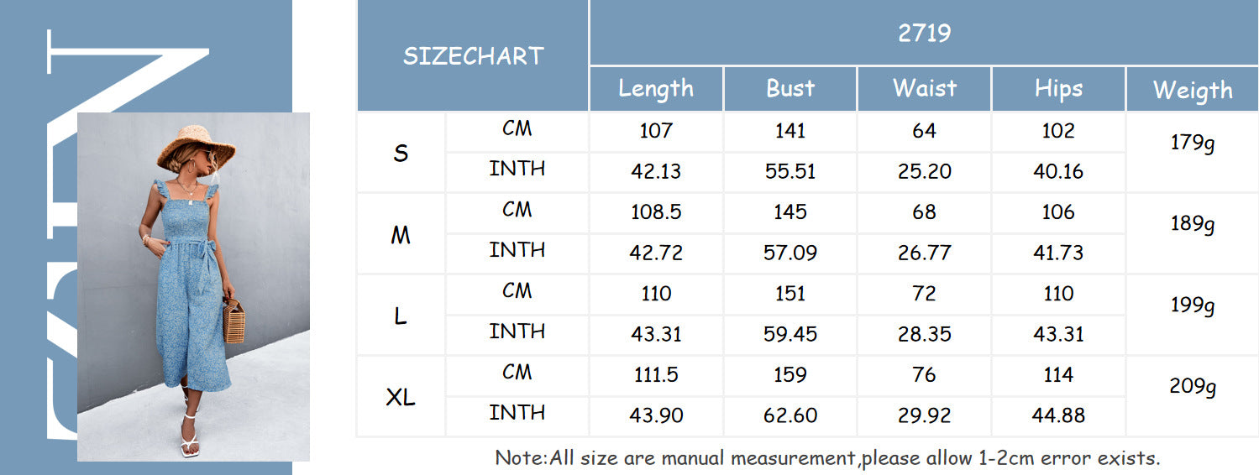The height and width of the screenshot is (475, 1259).
Task: Select the 62.60 bust inch value
Action: [x=790, y=415]
